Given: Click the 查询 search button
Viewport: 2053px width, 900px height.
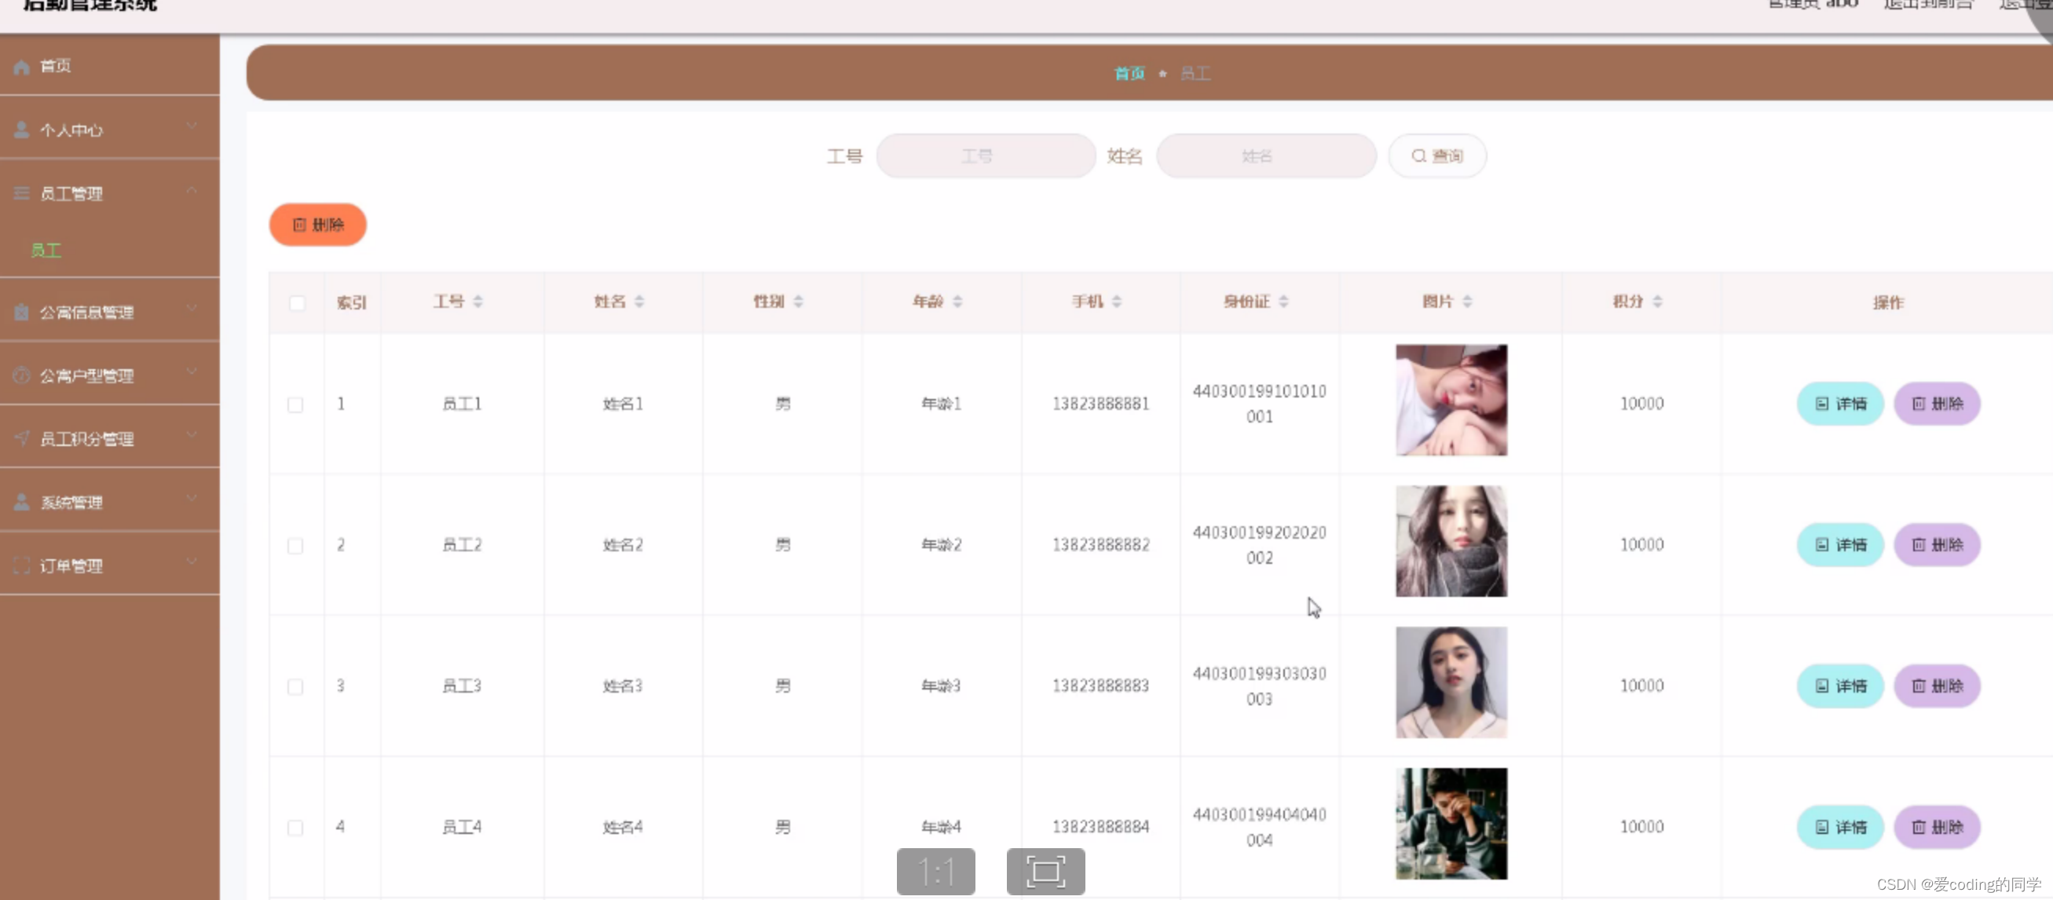Looking at the screenshot, I should (1437, 155).
